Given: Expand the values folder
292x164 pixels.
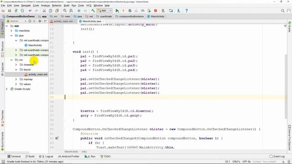Looking at the screenshot, I should (16, 84).
